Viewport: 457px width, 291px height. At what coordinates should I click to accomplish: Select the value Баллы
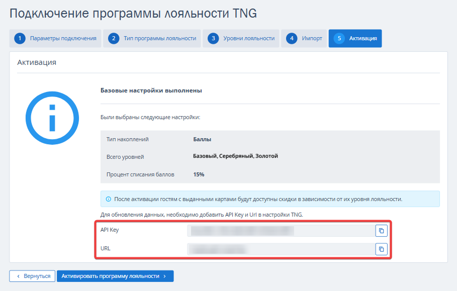(202, 139)
